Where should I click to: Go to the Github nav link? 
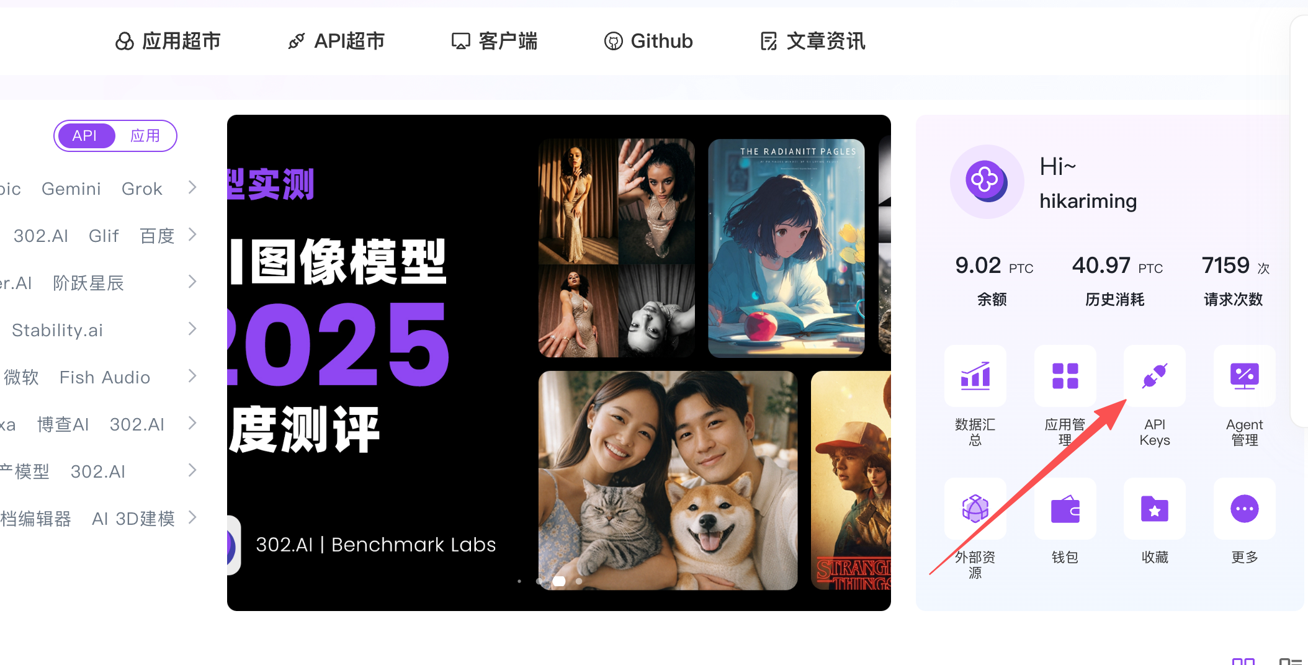tap(648, 41)
